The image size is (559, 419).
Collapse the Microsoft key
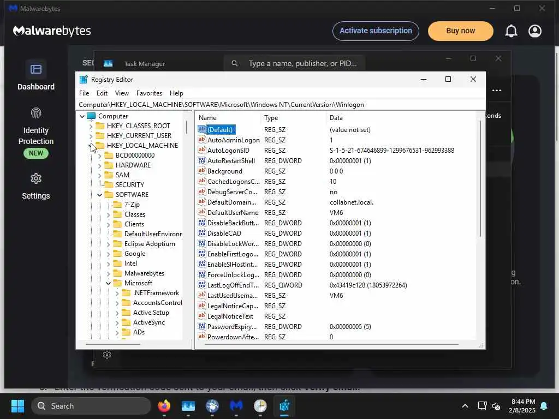point(109,283)
